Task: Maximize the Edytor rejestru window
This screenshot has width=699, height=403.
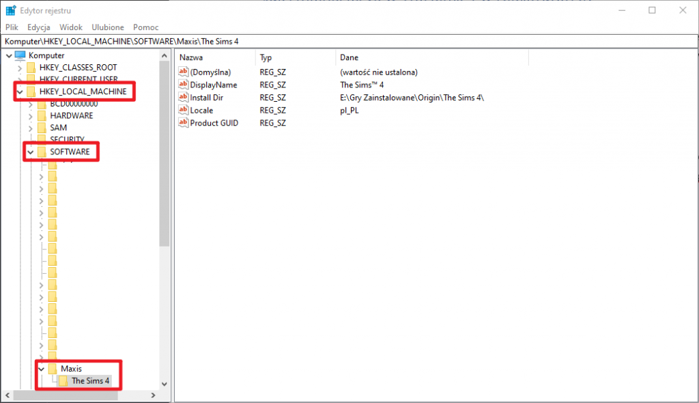Action: (652, 10)
